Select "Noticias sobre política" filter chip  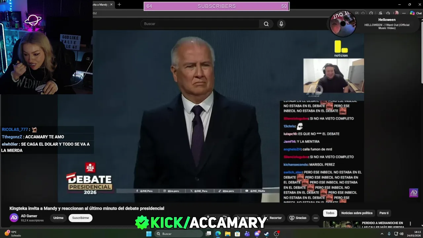357,213
